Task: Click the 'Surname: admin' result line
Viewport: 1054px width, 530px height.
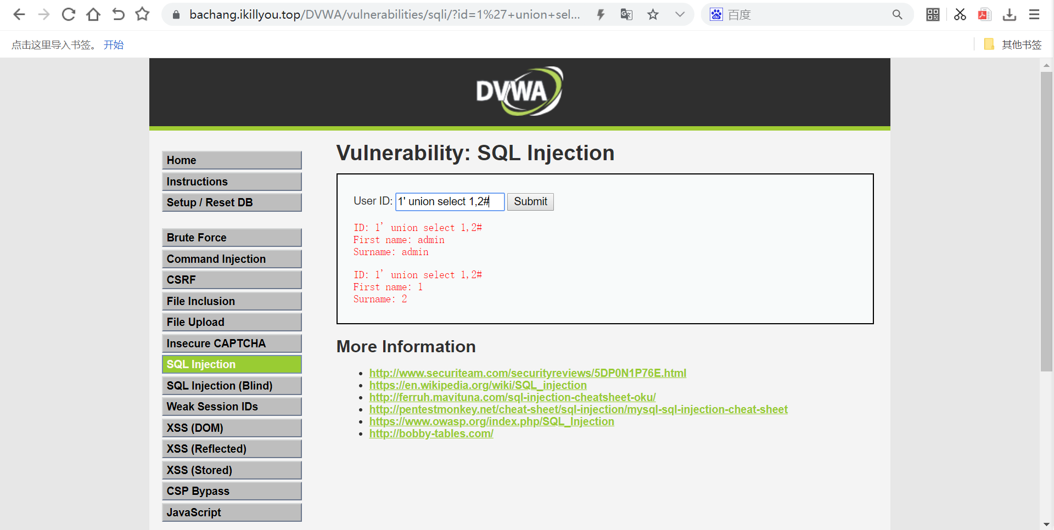Action: pos(391,252)
